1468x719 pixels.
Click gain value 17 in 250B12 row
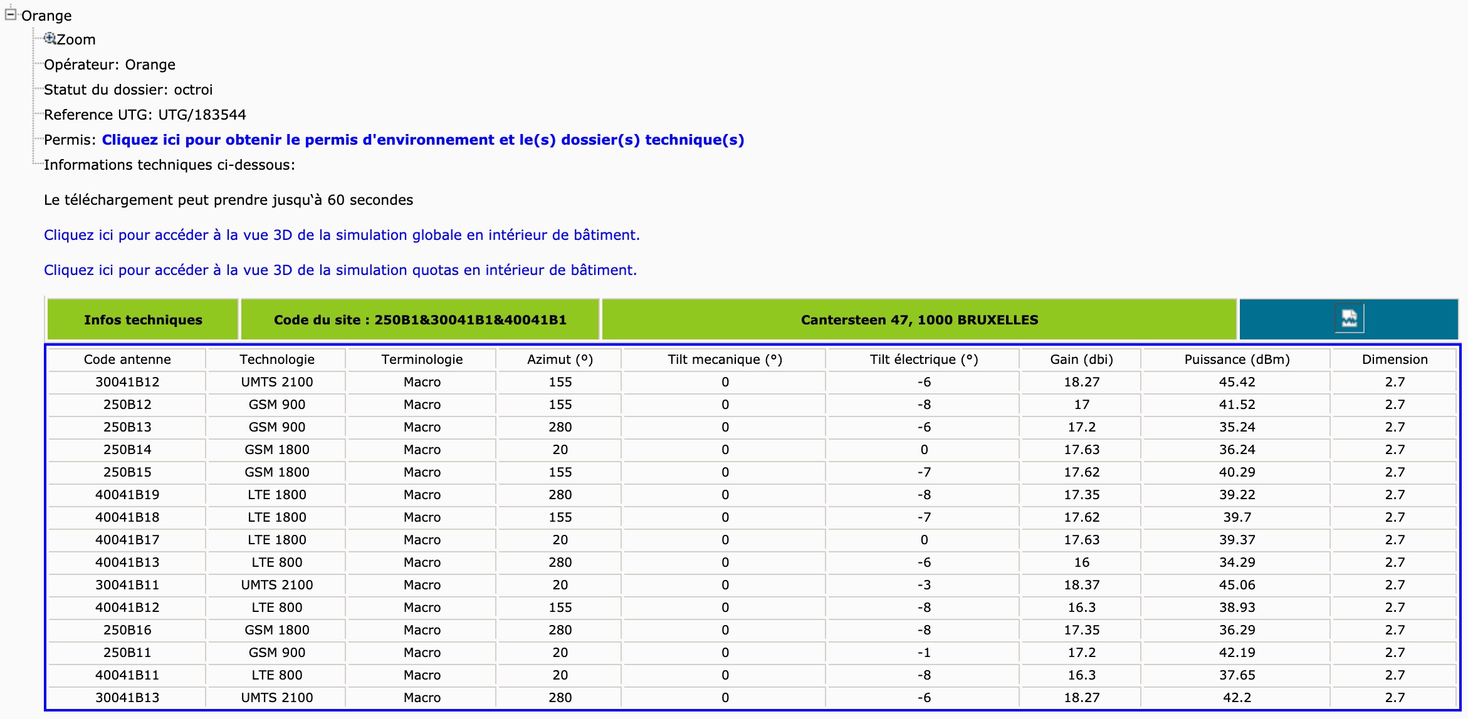pos(1081,405)
